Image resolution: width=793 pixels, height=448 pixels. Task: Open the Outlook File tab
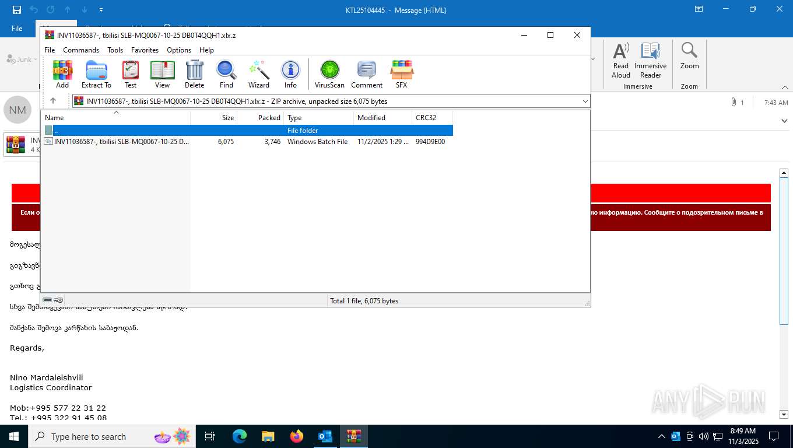pos(17,29)
